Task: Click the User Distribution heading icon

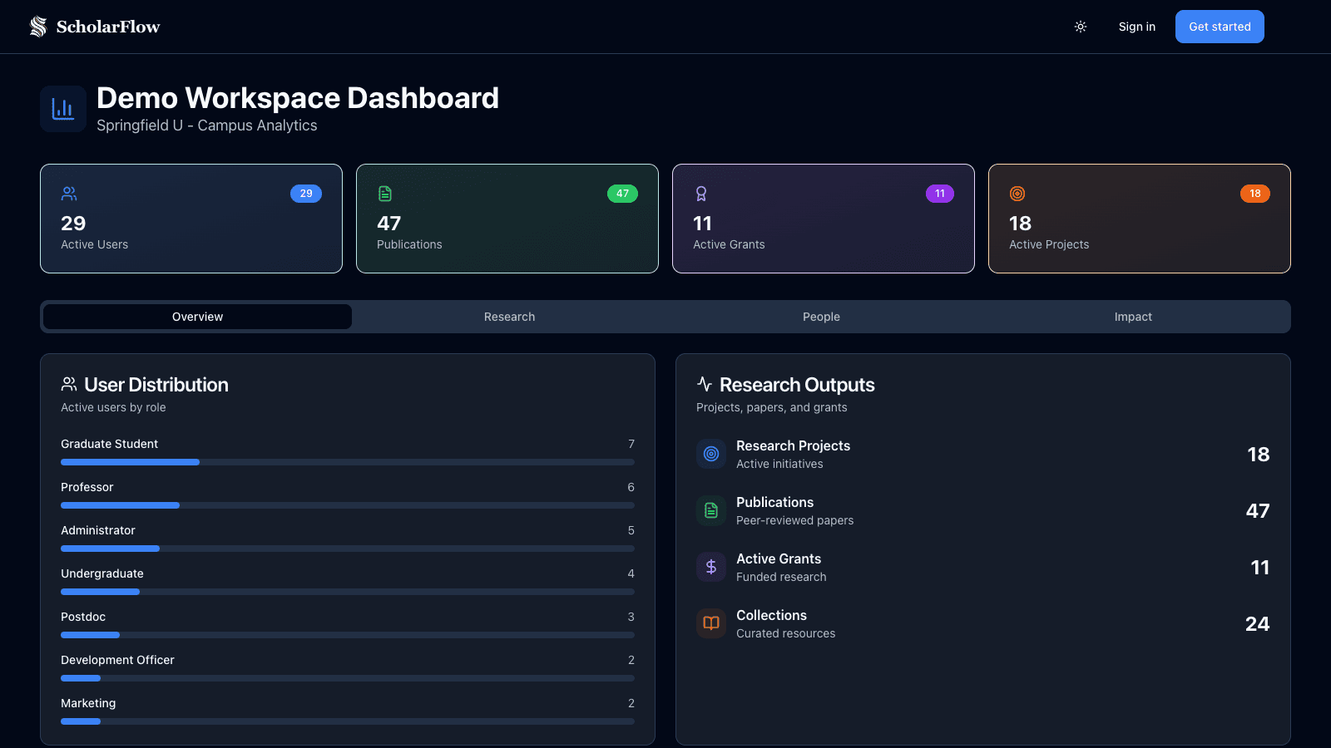Action: pos(69,384)
